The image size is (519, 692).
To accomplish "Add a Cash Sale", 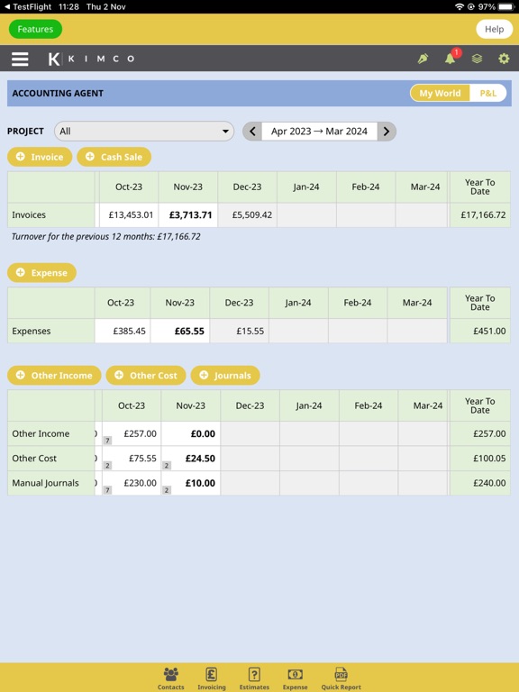I will point(114,157).
